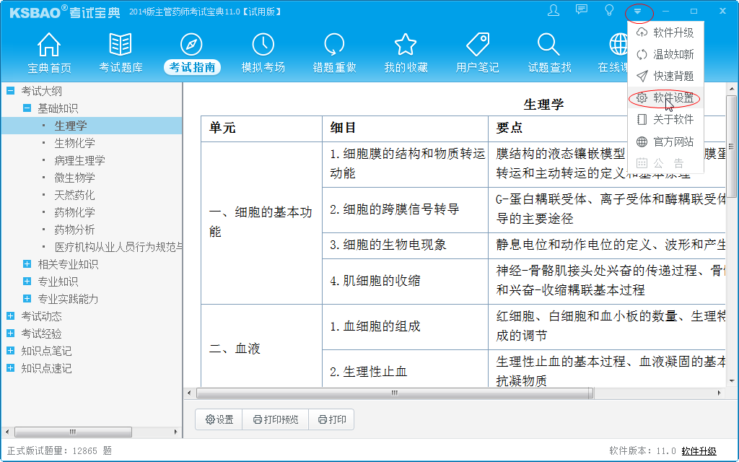Select 医疗机构从业人员行为规范 tree item
Image resolution: width=739 pixels, height=462 pixels.
pyautogui.click(x=118, y=247)
